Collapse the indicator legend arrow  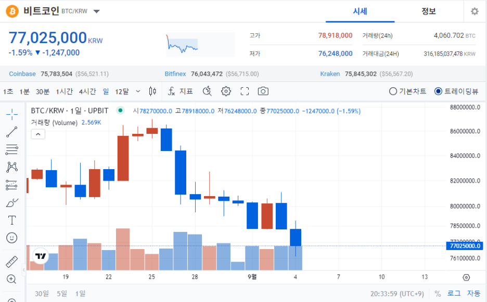pyautogui.click(x=38, y=134)
